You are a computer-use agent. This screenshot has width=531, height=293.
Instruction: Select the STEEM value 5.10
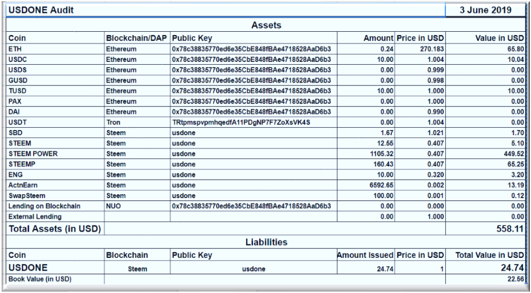[485, 143]
